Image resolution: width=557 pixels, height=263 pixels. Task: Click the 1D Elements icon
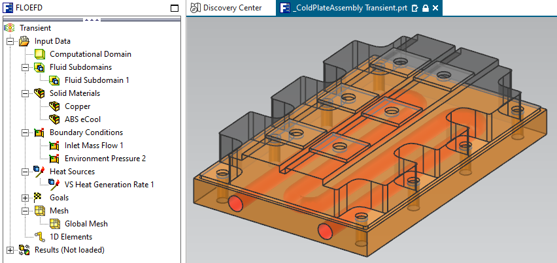[x=39, y=237]
